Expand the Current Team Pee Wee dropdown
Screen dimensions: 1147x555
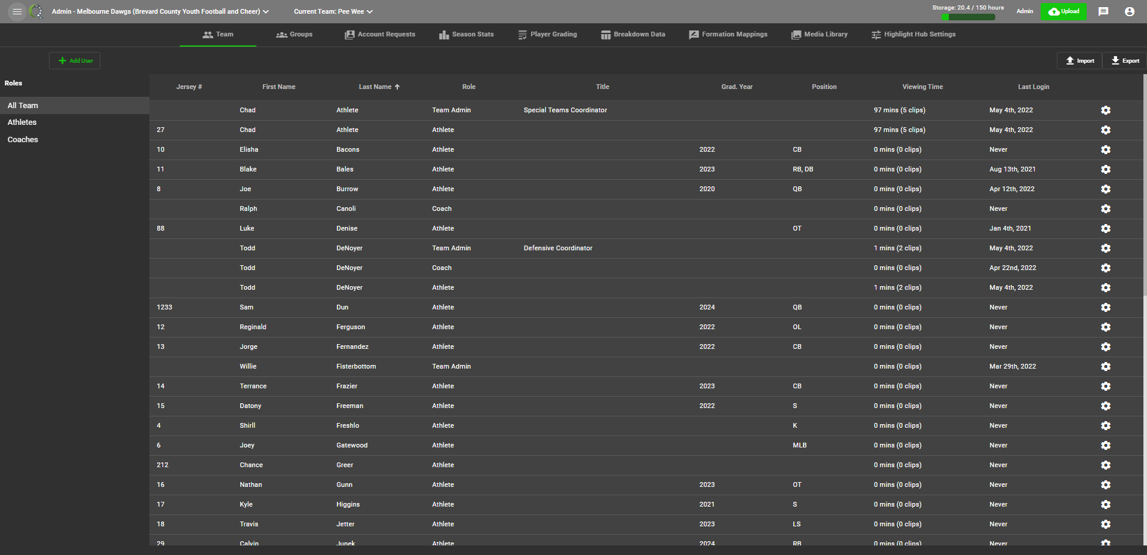point(333,11)
